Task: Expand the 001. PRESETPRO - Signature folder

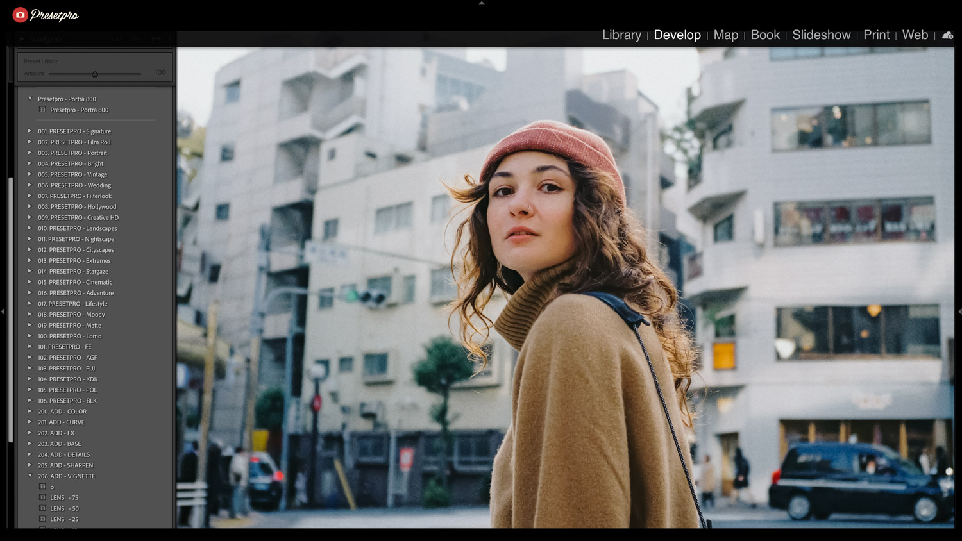Action: [x=30, y=131]
